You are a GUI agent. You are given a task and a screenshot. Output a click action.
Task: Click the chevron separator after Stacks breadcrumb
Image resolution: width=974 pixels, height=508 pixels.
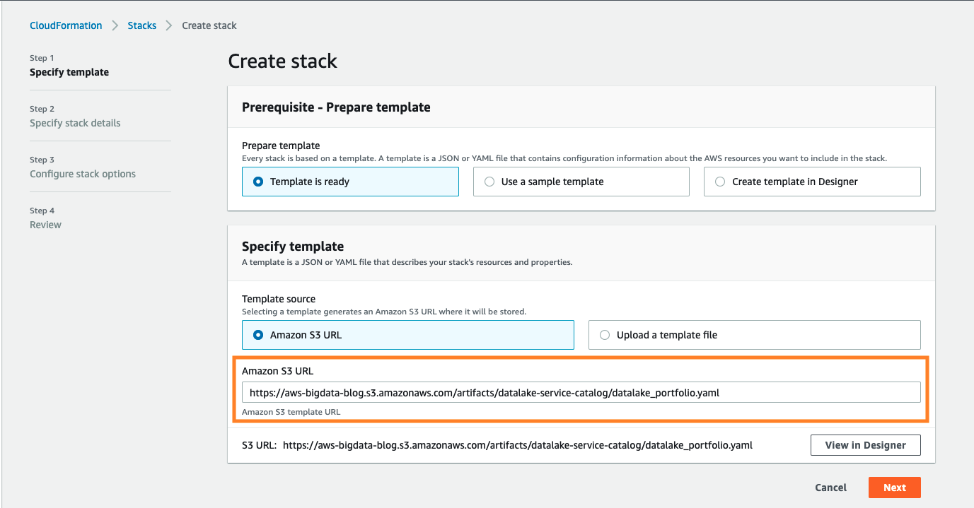pyautogui.click(x=169, y=25)
